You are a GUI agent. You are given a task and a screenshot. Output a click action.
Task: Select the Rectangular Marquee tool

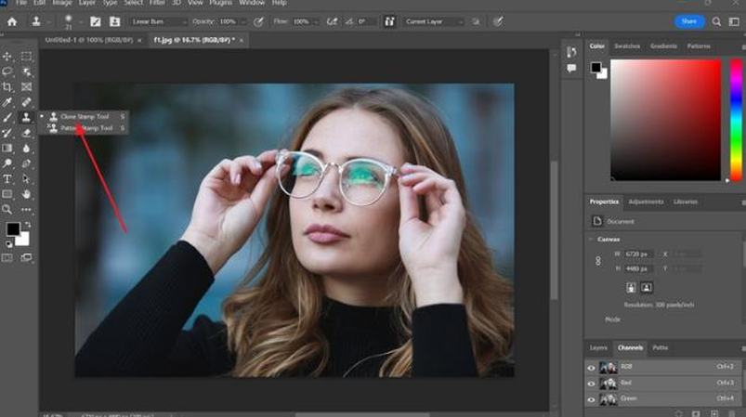27,57
